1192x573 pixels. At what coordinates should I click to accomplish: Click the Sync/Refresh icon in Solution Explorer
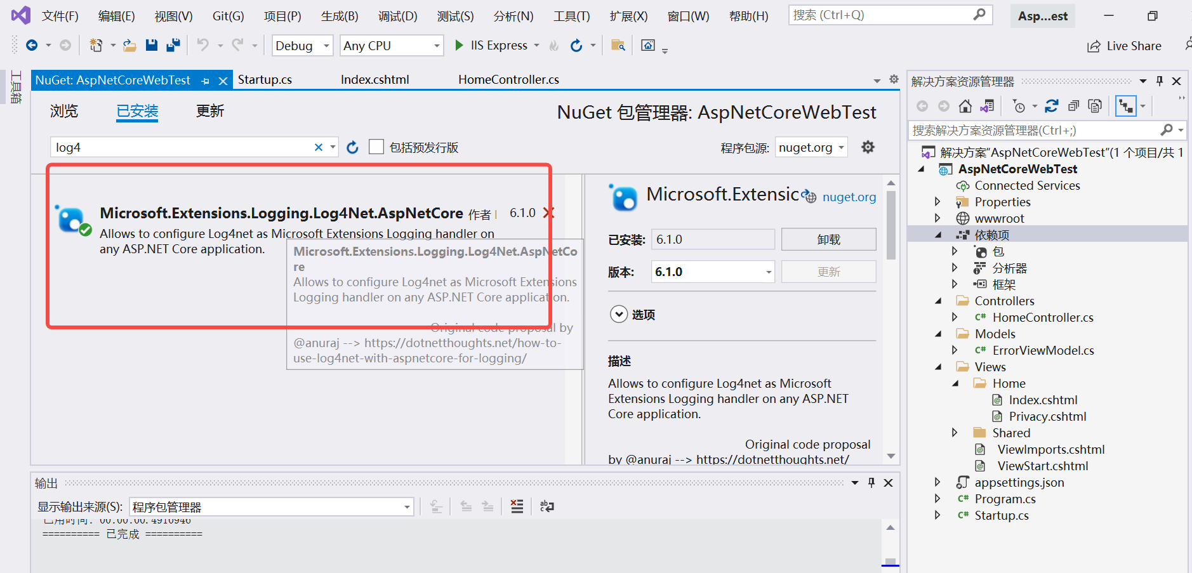pos(1052,106)
